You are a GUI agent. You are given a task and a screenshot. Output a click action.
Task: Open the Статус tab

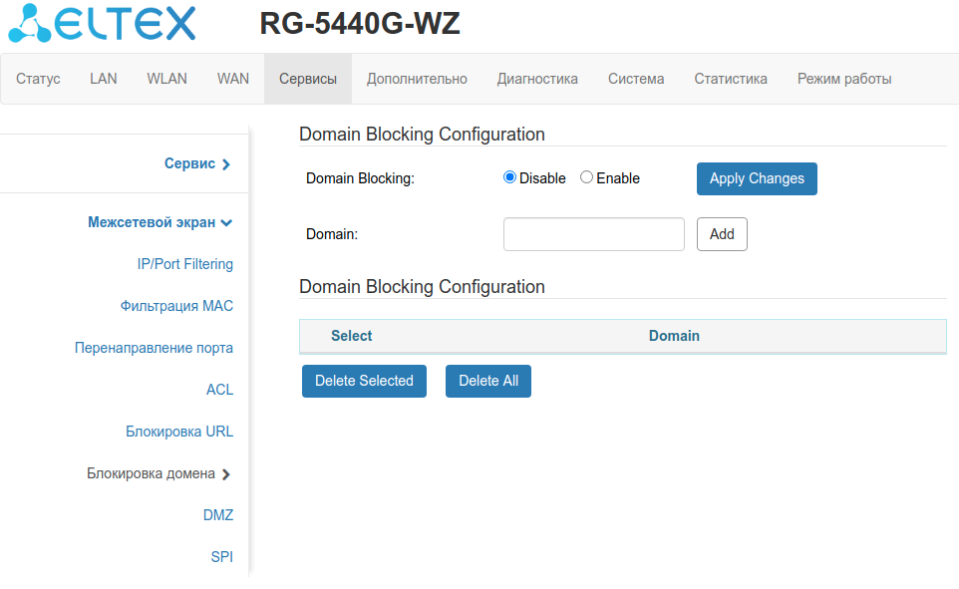tap(39, 79)
